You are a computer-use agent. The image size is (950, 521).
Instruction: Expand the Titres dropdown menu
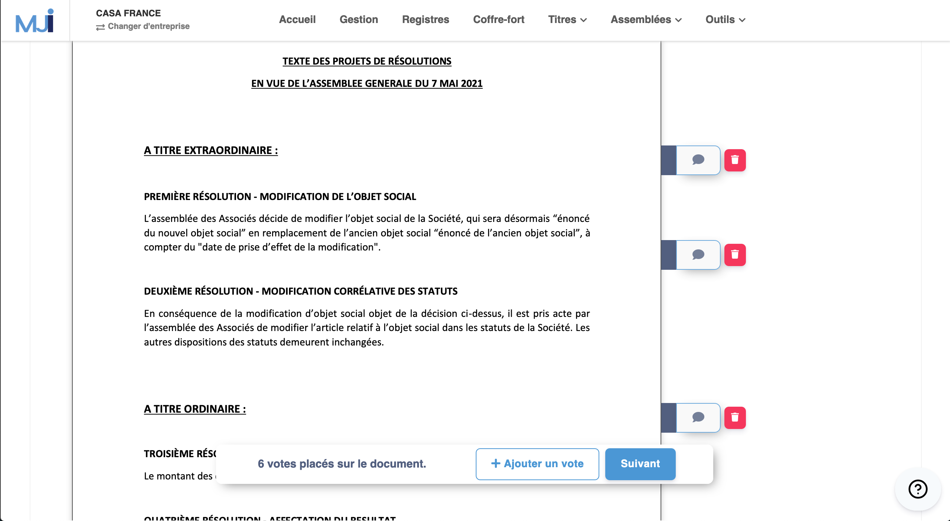point(567,19)
